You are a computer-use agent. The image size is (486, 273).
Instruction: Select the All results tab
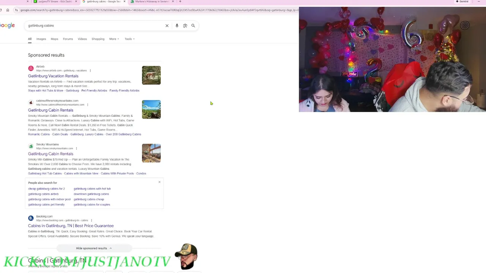pos(30,39)
